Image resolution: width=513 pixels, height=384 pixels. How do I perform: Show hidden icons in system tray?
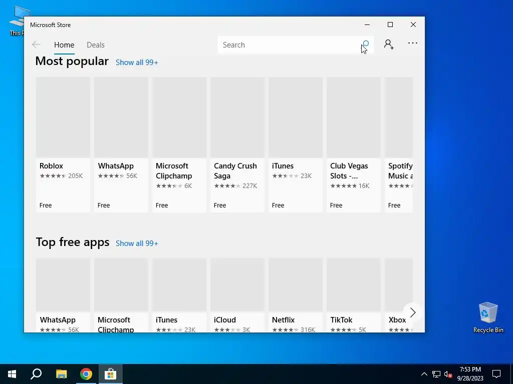pyautogui.click(x=424, y=374)
